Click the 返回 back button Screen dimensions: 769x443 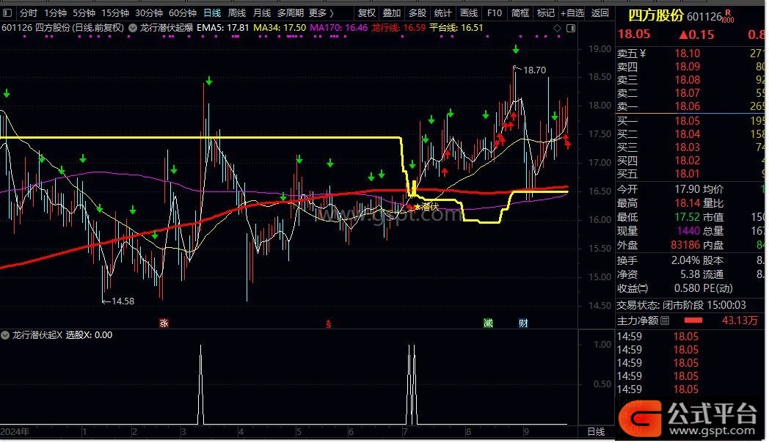click(599, 12)
